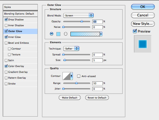
Task: Toggle the Inner Glow checkbox
Action: [6, 37]
